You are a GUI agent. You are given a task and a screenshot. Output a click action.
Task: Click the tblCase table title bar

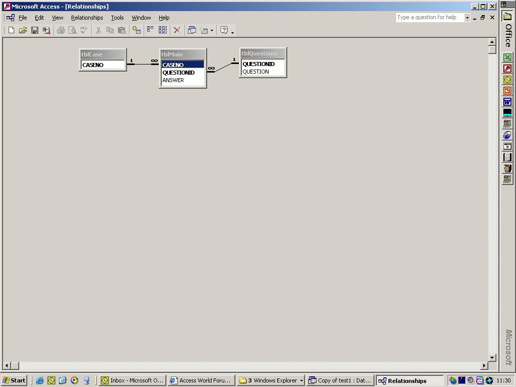click(x=103, y=54)
